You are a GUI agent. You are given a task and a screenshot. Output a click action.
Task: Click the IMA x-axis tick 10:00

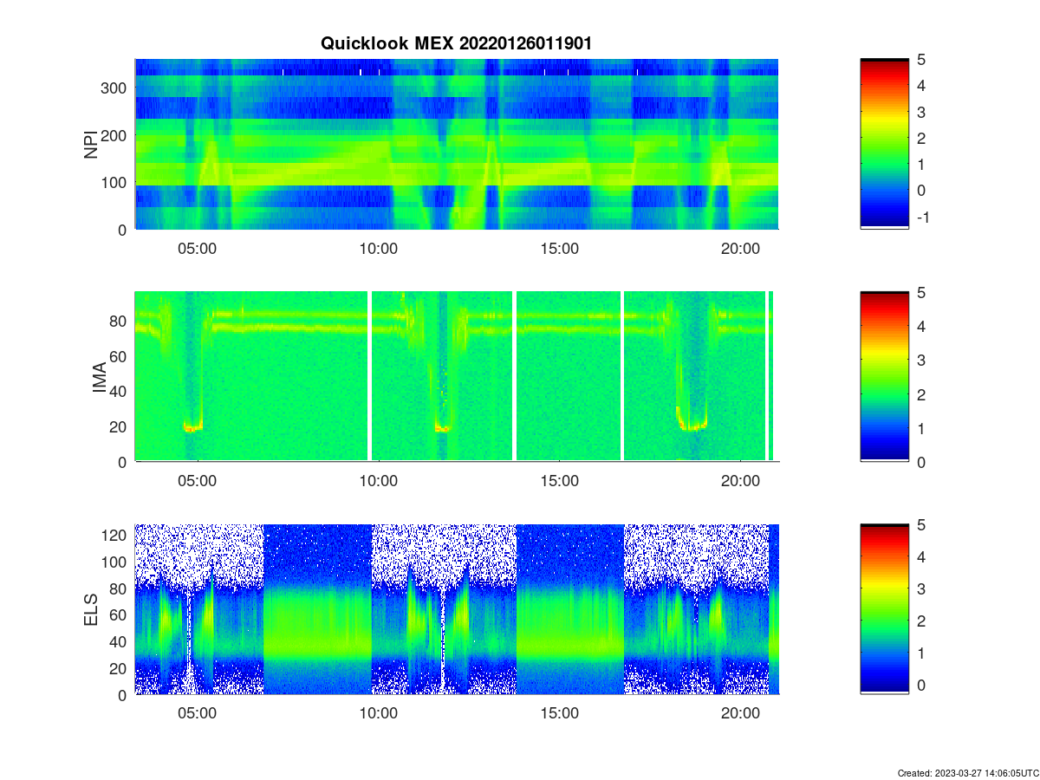(x=379, y=480)
